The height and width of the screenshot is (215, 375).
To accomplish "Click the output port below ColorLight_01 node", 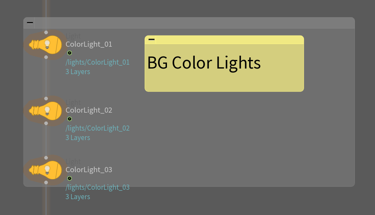I will coord(46,57).
